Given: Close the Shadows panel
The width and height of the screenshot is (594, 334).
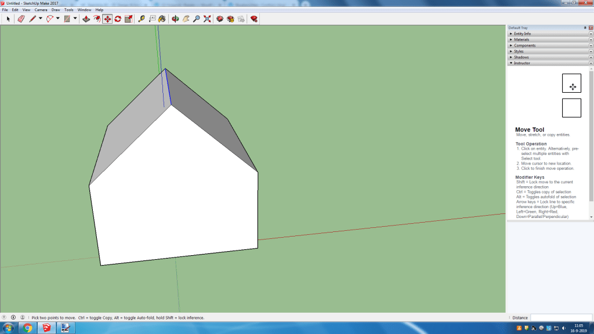Looking at the screenshot, I should 591,57.
